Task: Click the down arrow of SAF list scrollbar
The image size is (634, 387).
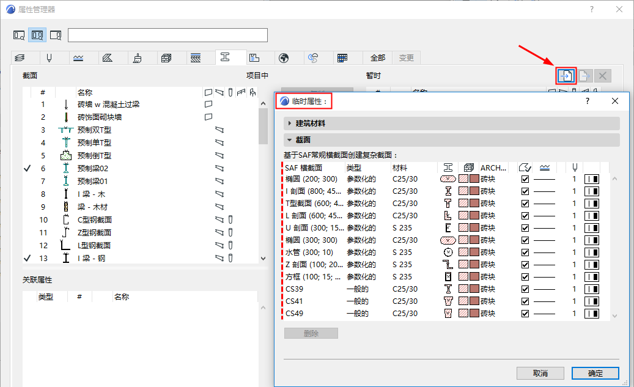Action: [x=614, y=316]
